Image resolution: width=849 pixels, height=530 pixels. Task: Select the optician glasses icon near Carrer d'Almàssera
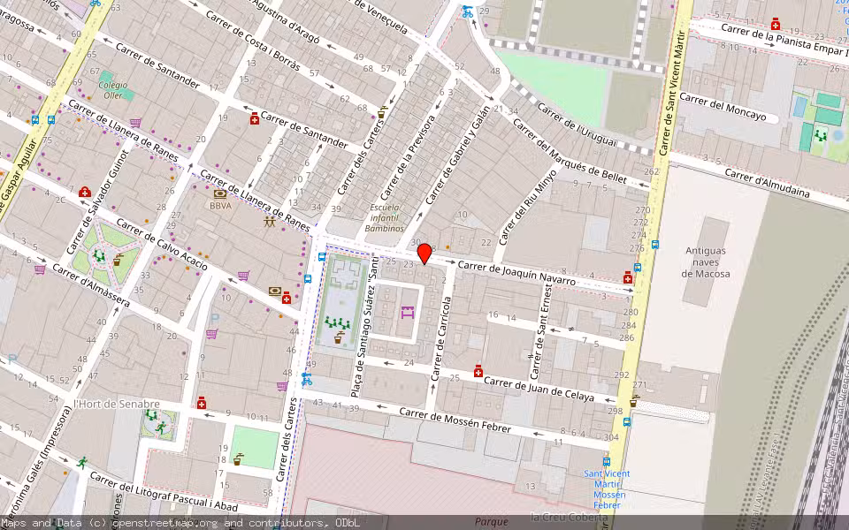click(274, 291)
